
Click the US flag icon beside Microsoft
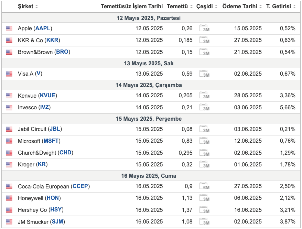[x=9, y=141]
